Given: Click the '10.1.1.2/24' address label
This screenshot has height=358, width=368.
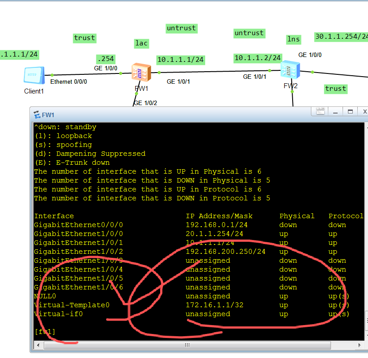Looking at the screenshot, I should [x=258, y=58].
